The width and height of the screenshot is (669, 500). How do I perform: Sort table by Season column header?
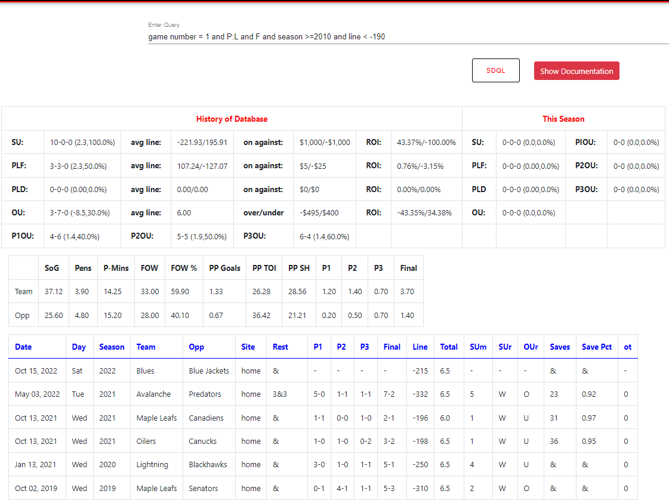[x=112, y=347]
